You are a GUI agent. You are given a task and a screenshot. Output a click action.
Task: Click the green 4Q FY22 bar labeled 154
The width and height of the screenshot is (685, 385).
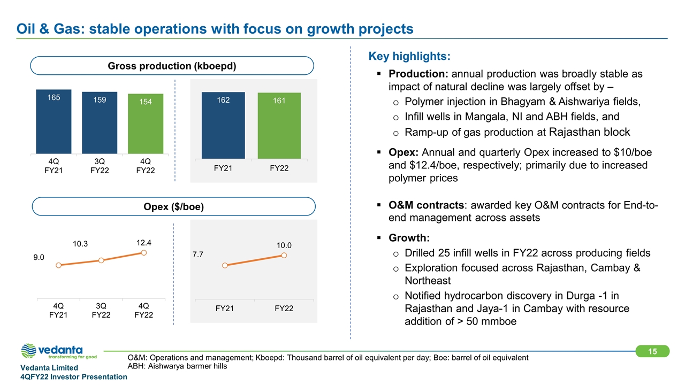[x=146, y=124]
